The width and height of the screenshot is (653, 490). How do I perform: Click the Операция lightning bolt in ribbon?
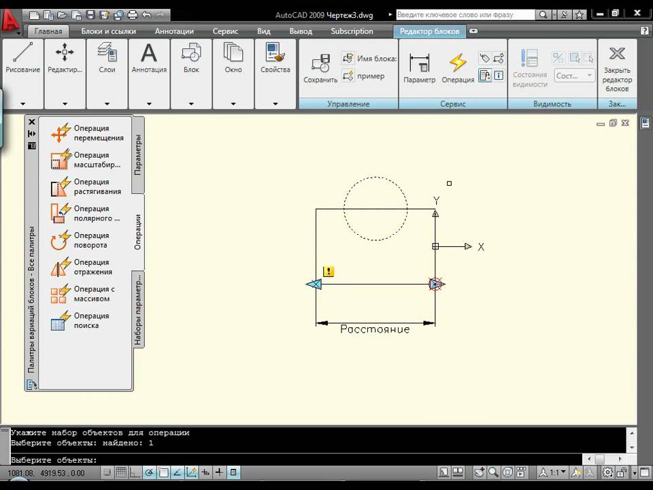(458, 68)
